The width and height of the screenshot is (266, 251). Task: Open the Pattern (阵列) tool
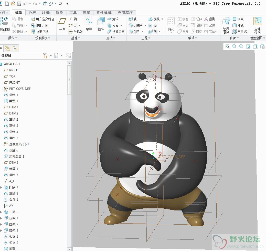[171, 24]
